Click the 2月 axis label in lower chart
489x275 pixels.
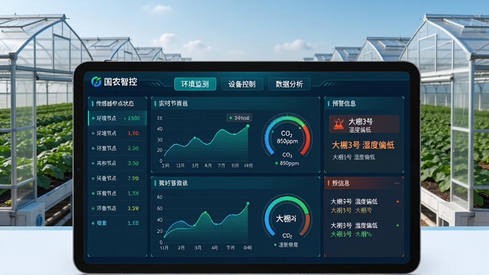click(x=181, y=248)
